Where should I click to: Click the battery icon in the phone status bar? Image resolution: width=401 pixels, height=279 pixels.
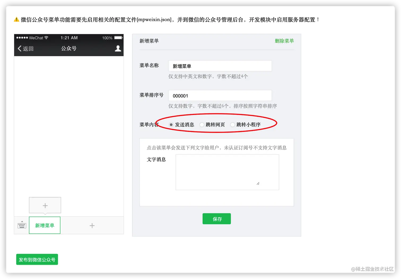click(x=119, y=38)
